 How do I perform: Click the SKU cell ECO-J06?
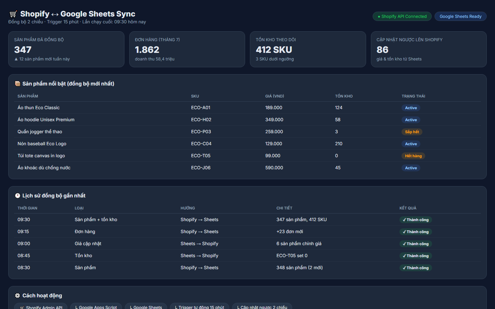coord(201,168)
